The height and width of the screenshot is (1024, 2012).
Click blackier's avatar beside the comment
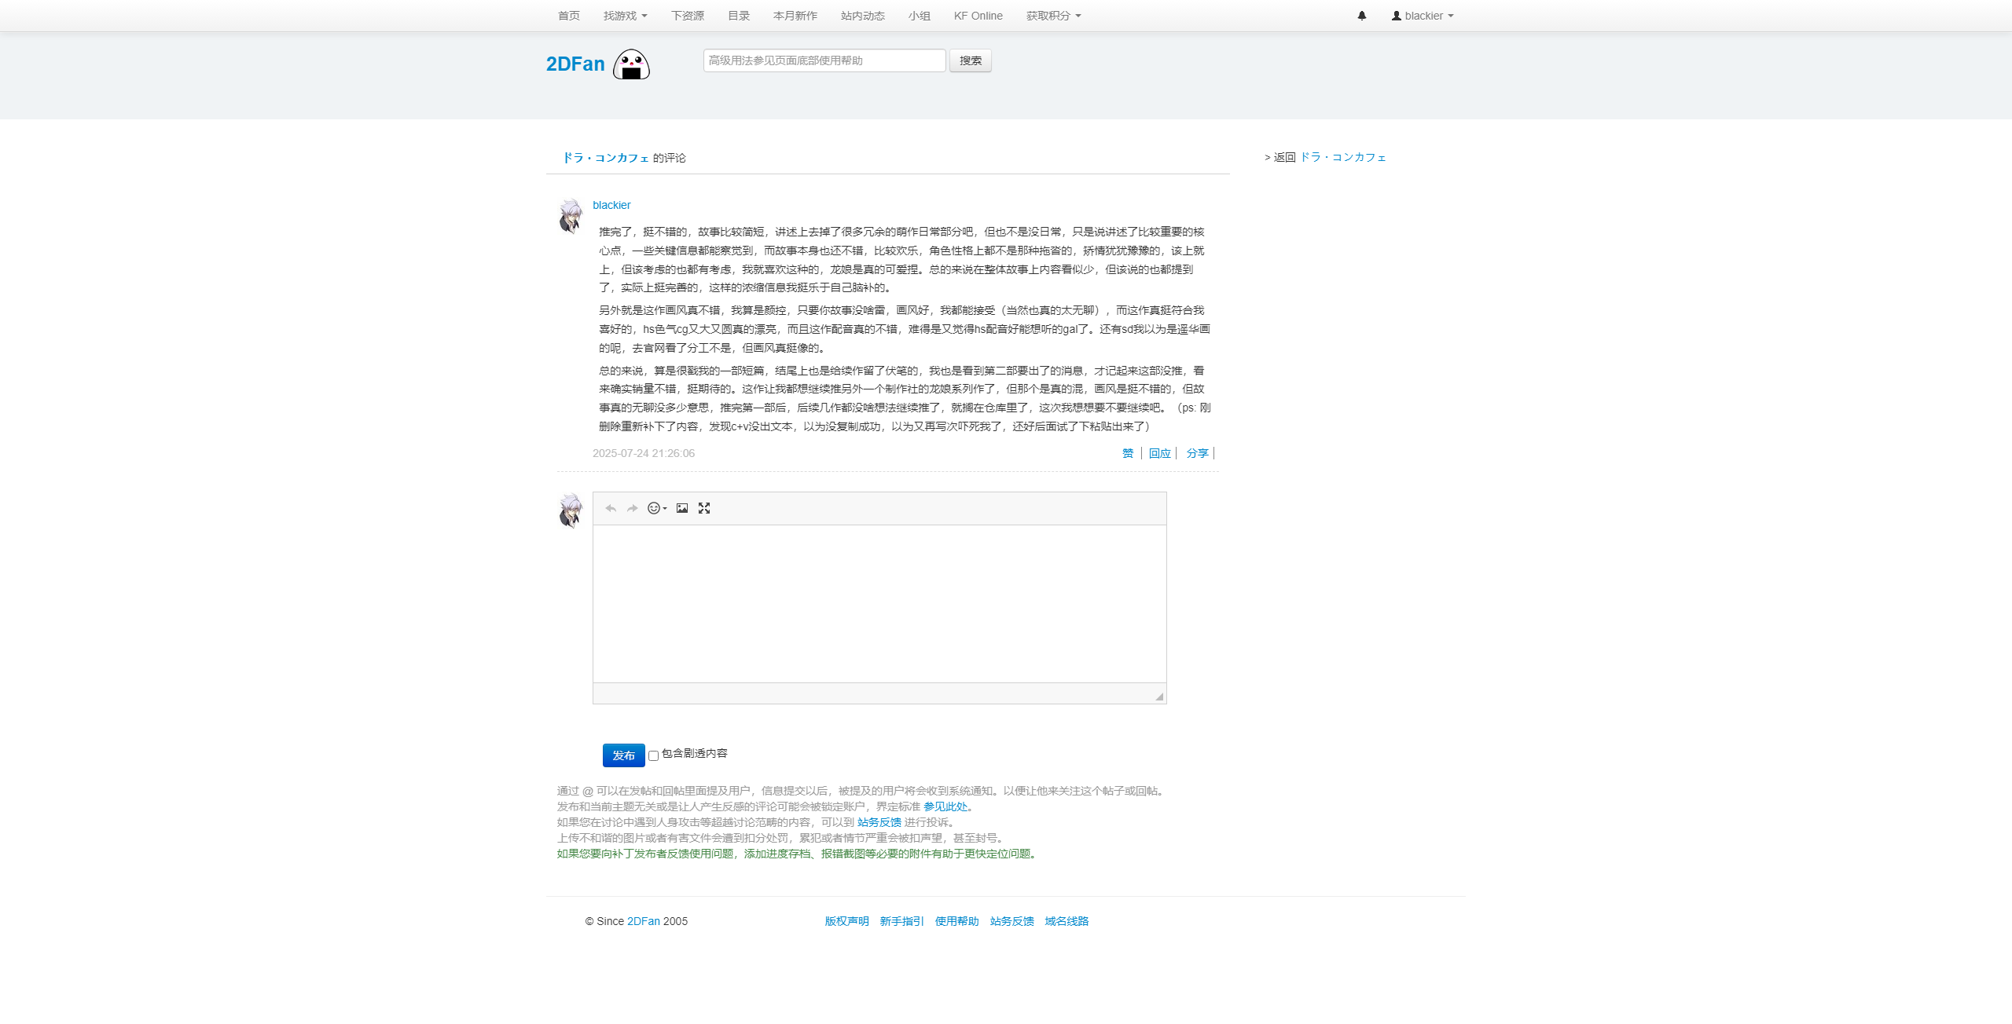571,217
